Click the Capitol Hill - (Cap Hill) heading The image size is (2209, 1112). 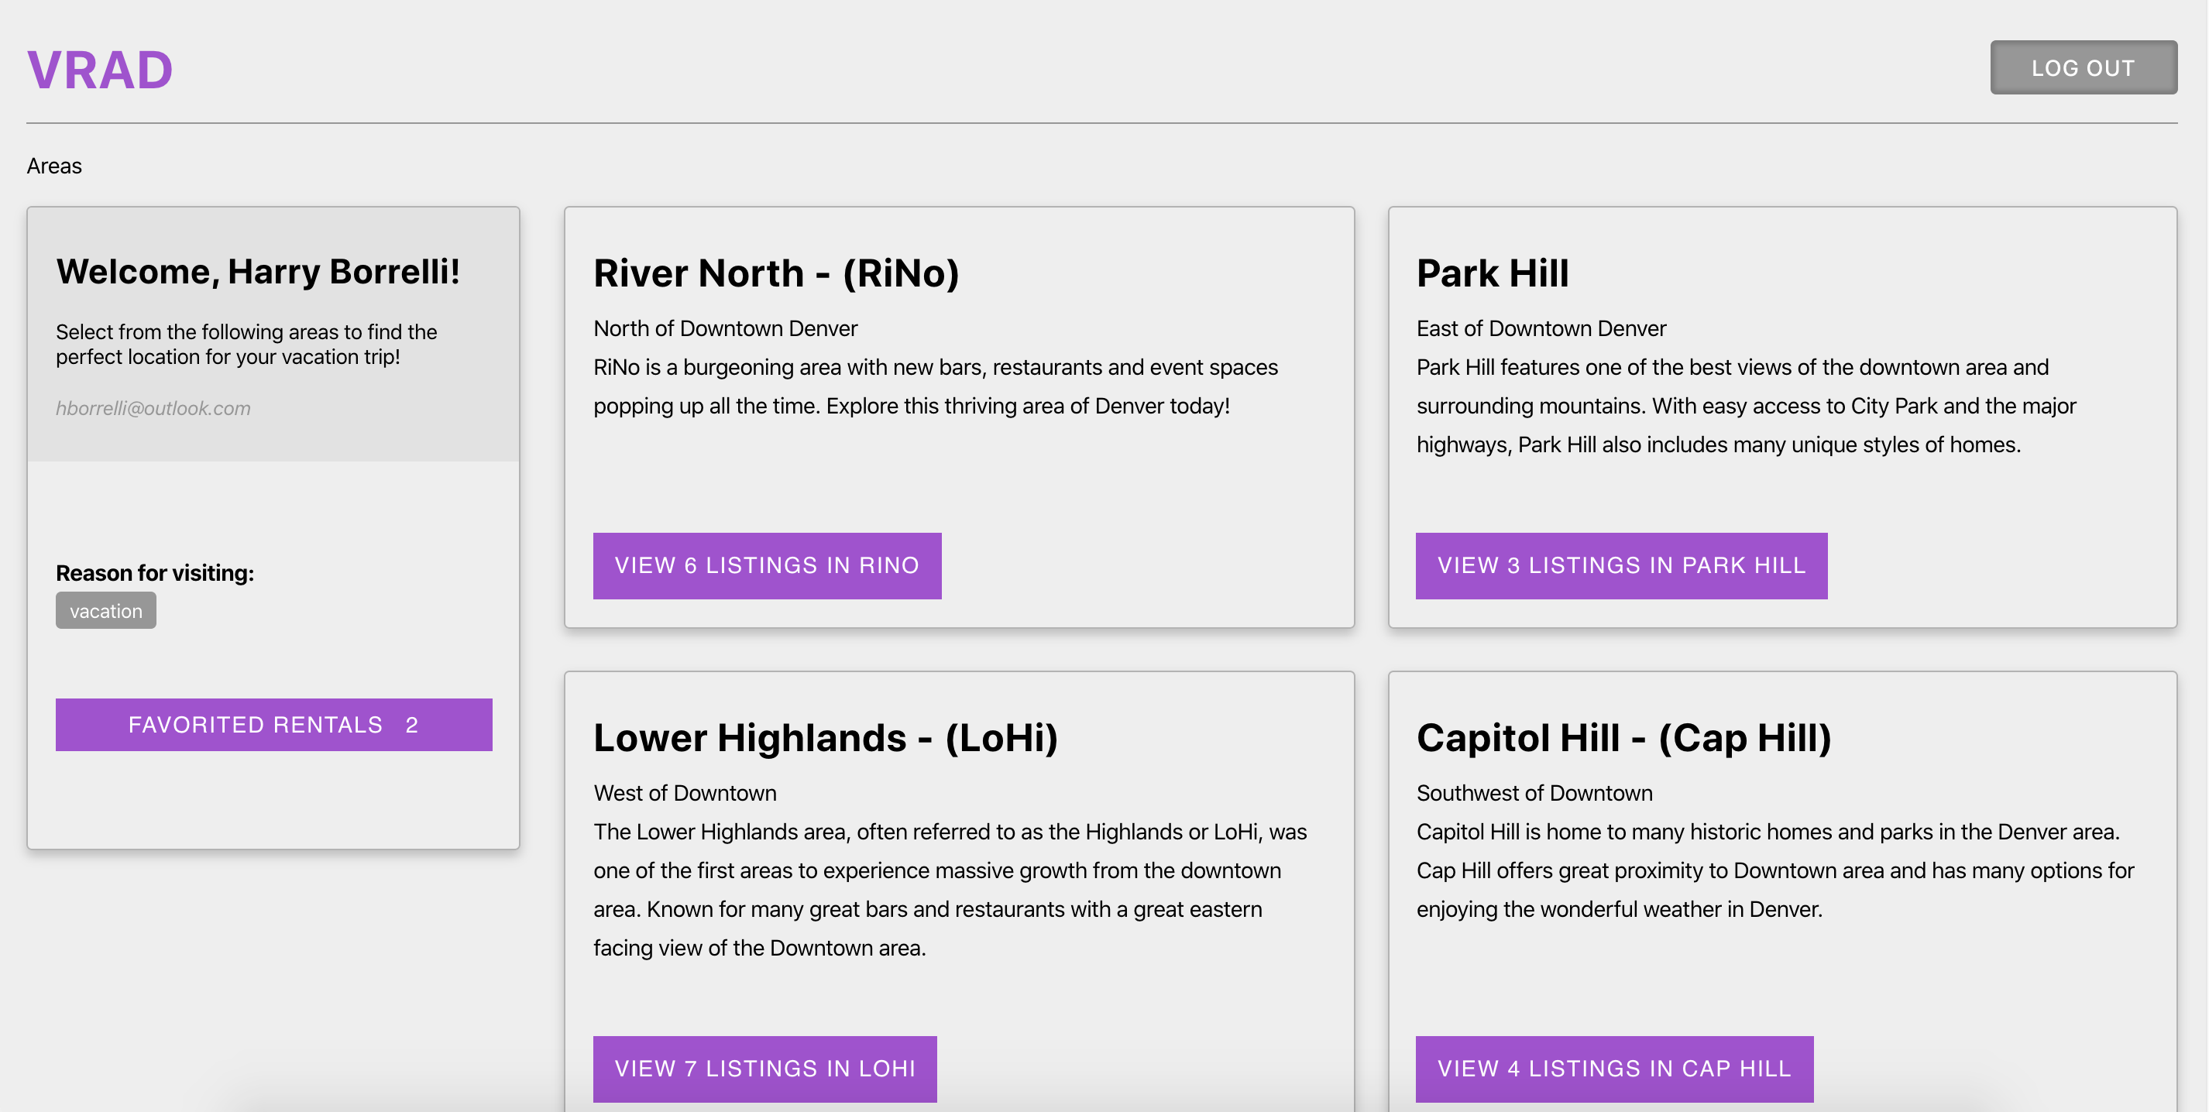(x=1623, y=737)
